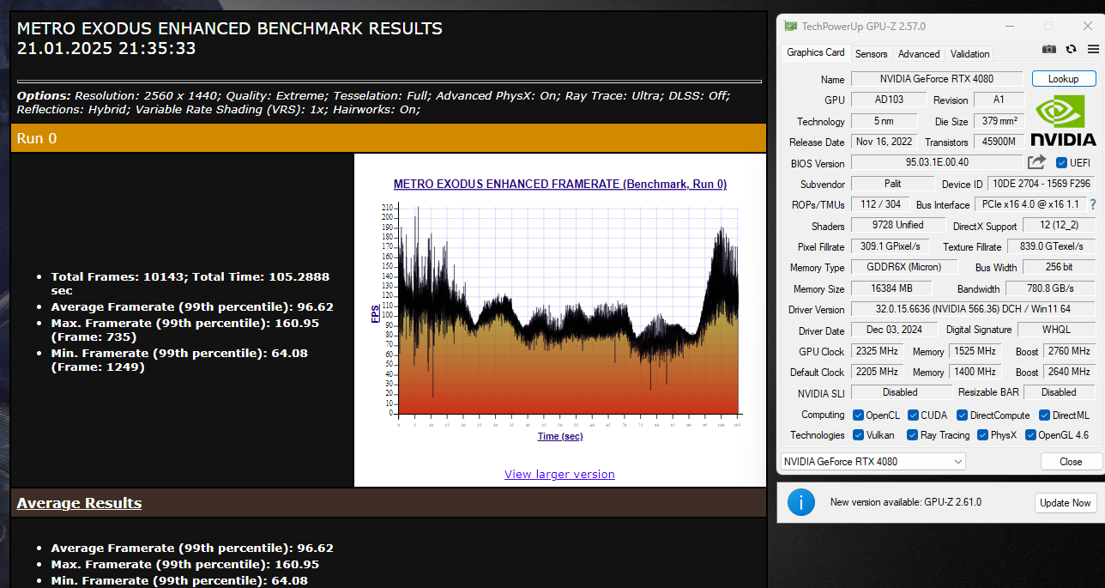
Task: Click the Bus Interface PCIe x16 4.0 field
Action: pyautogui.click(x=1030, y=204)
